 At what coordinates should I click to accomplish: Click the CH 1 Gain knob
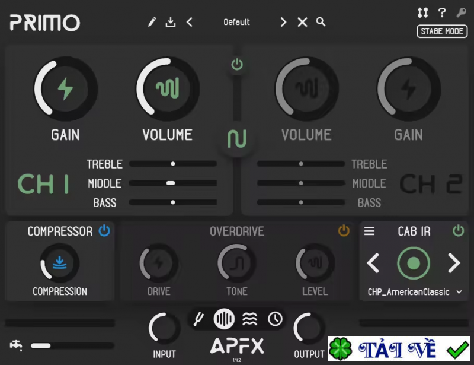(66, 89)
